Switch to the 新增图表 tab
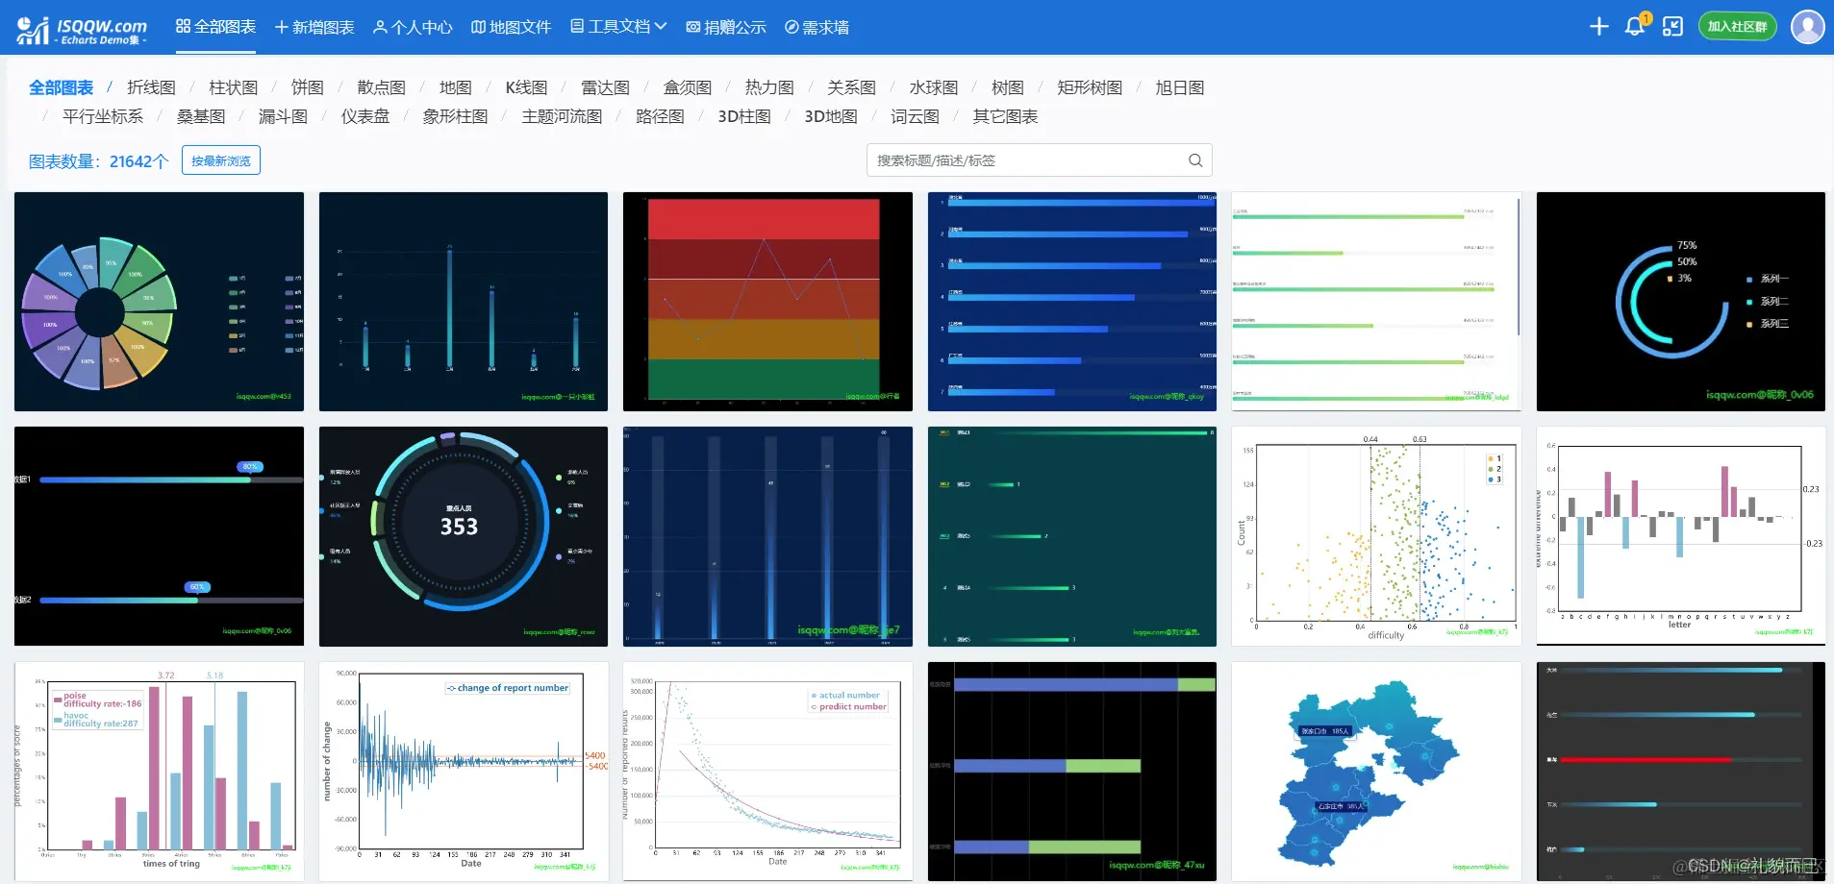The width and height of the screenshot is (1834, 884). 314,27
